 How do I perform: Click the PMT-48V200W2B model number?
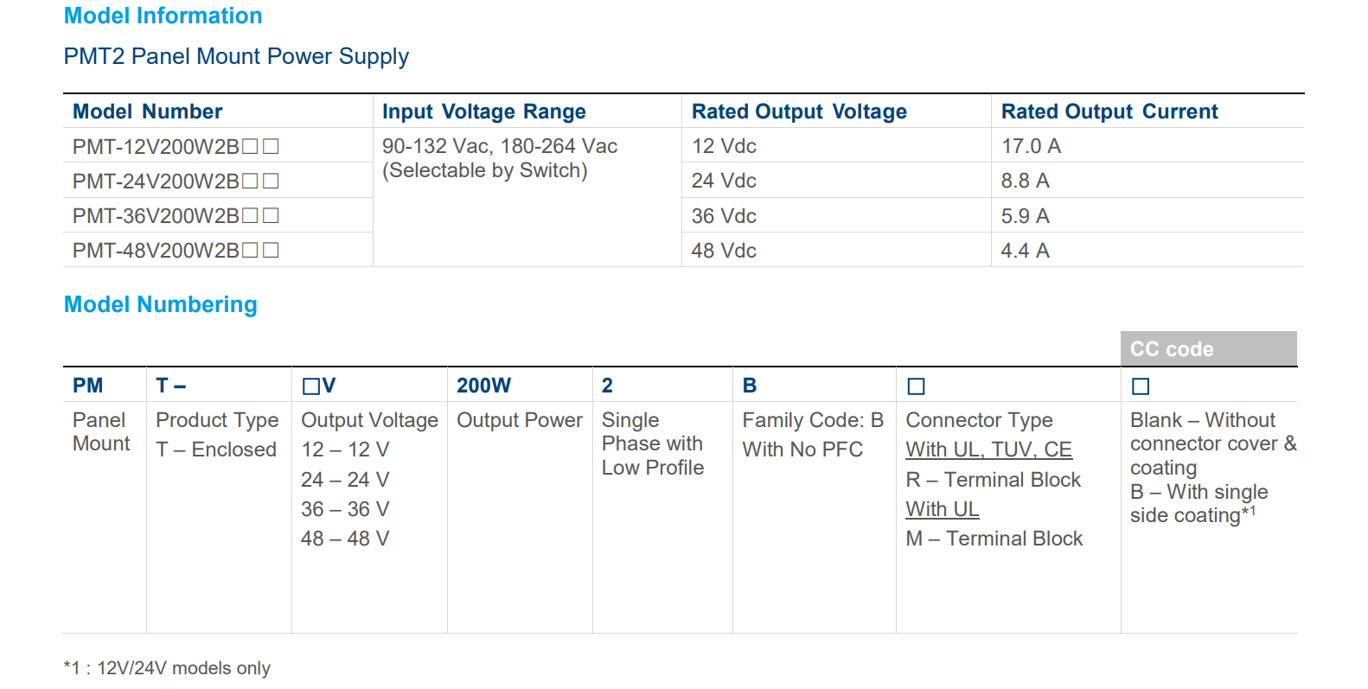coord(176,250)
